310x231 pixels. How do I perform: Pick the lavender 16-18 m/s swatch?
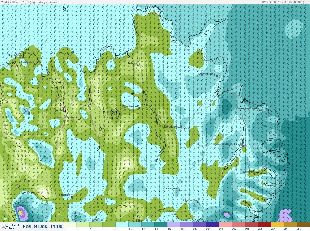174,225
